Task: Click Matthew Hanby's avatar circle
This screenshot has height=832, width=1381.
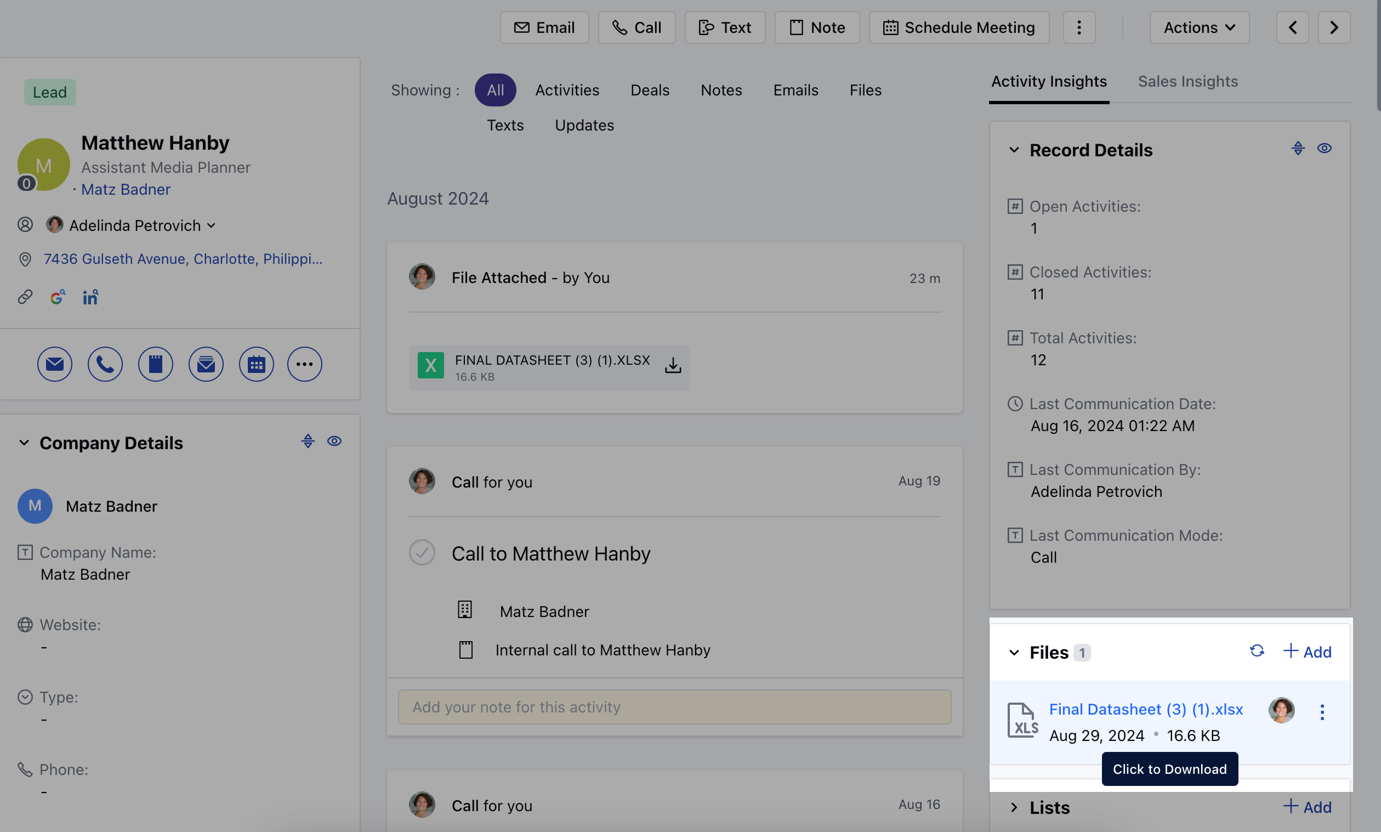Action: point(44,165)
